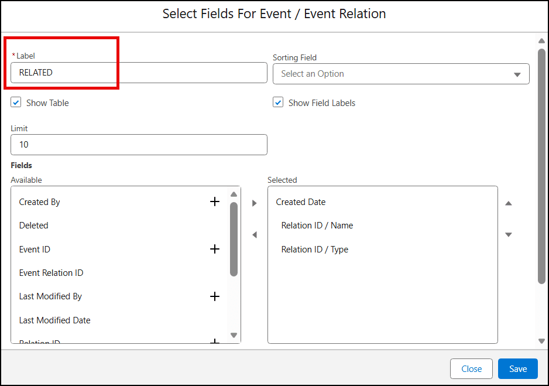Open the Sorting Field dropdown
The width and height of the screenshot is (549, 386).
[401, 74]
